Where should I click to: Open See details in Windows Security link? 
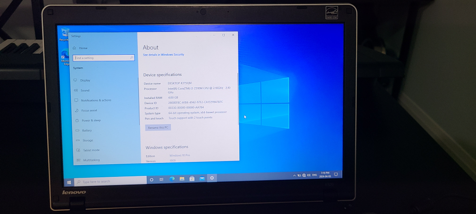(x=163, y=55)
